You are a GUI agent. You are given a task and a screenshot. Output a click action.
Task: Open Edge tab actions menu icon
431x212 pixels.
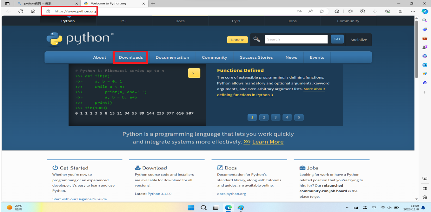7,3
